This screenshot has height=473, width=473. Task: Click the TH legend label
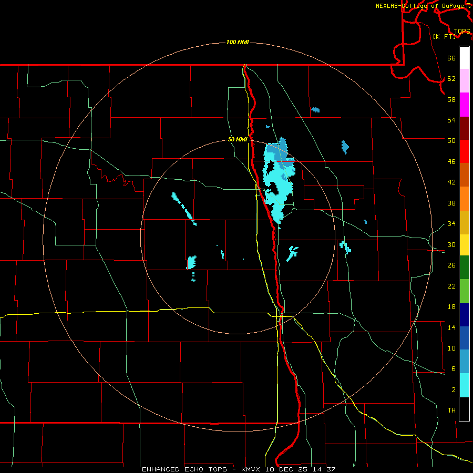click(451, 410)
